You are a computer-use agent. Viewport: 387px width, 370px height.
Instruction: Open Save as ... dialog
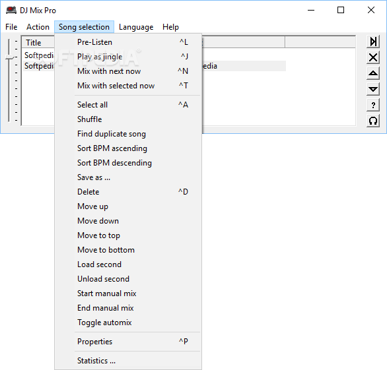coord(128,177)
